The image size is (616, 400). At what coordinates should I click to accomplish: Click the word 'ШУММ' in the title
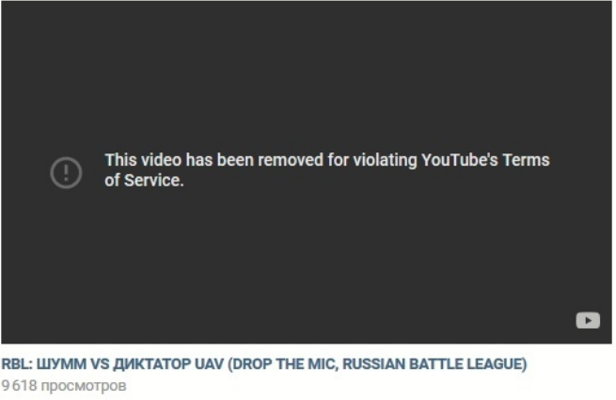62,364
